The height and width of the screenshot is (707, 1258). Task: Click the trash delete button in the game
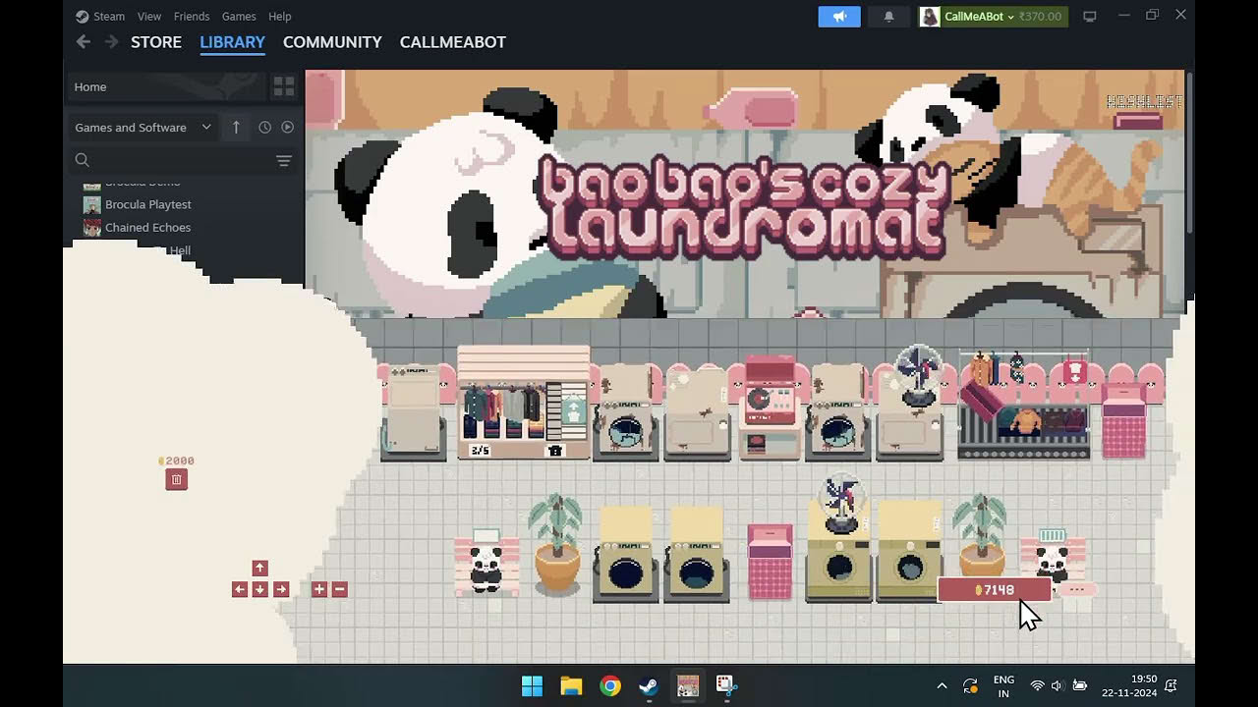pos(177,479)
